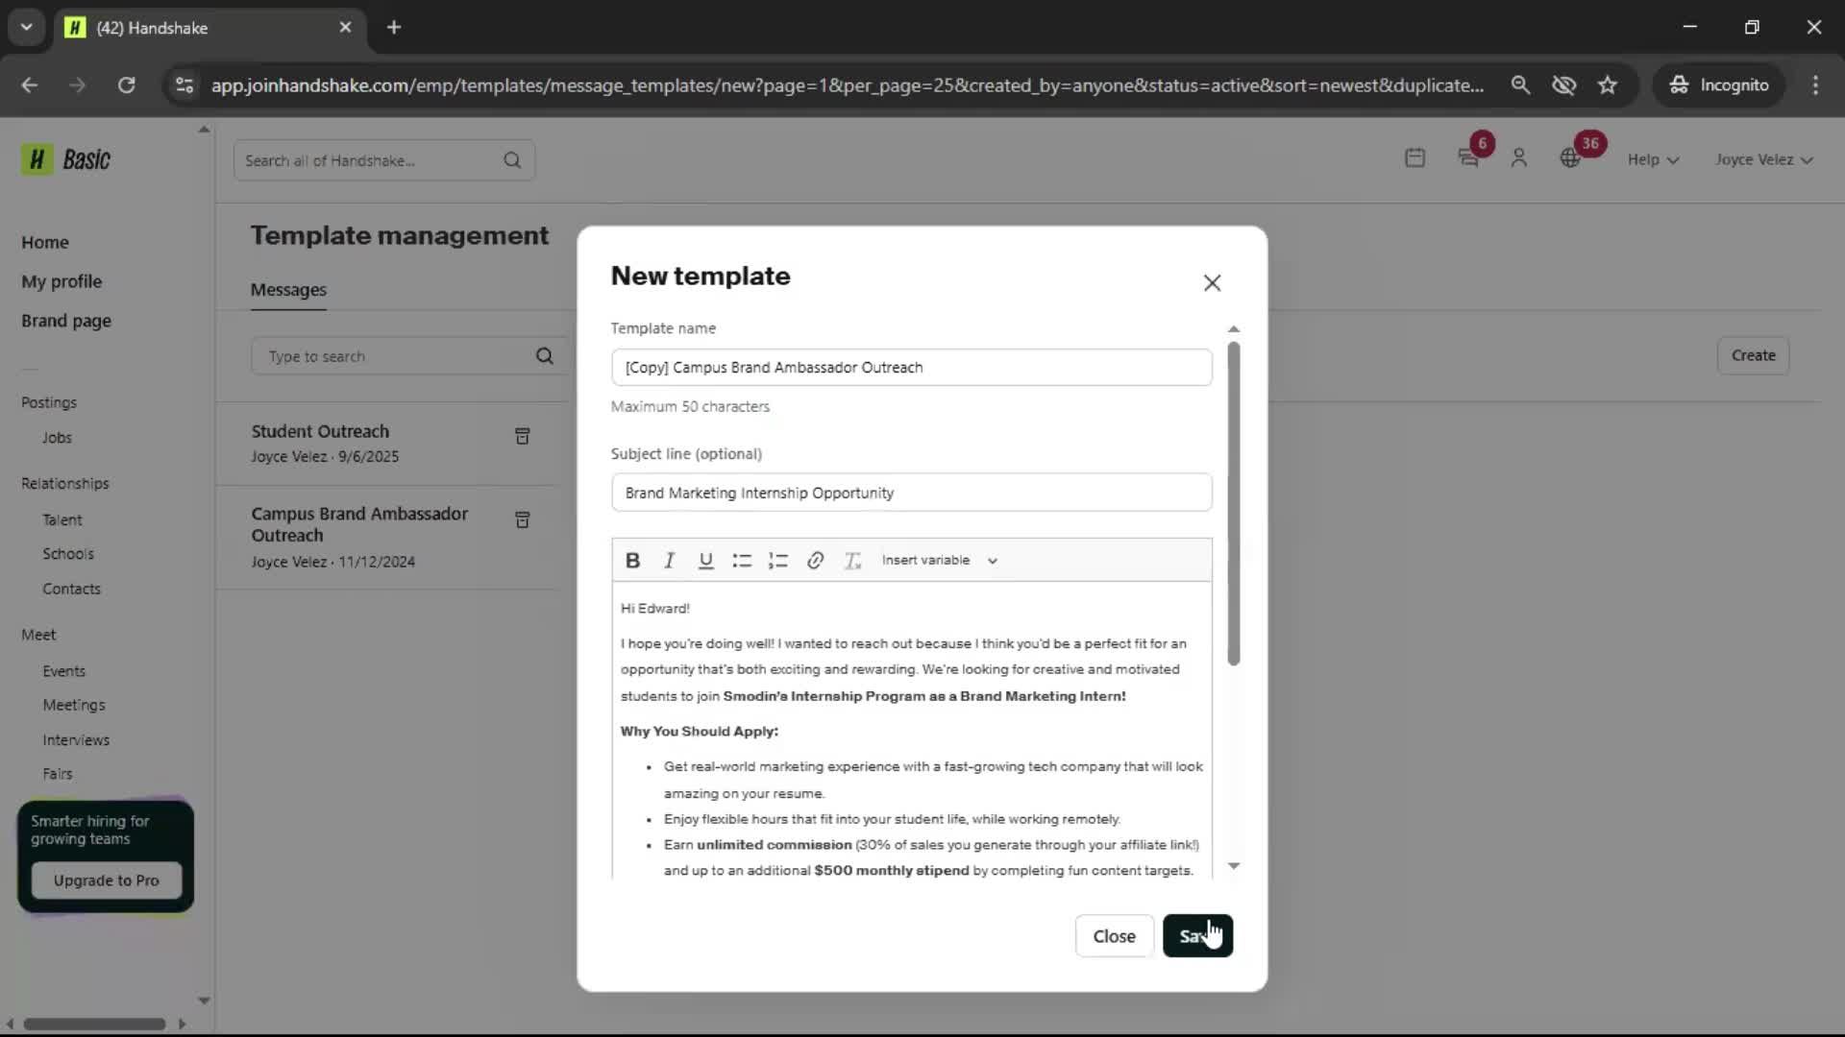Open Schools in sidebar
Screen dimensions: 1845x1037
68,554
